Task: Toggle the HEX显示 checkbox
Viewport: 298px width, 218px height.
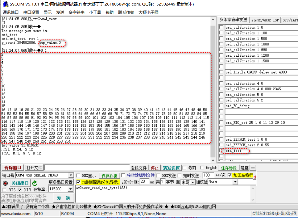Action: [78, 176]
